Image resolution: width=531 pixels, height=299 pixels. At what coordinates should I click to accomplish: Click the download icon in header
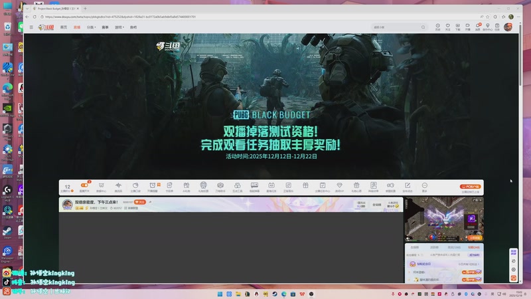click(x=457, y=27)
